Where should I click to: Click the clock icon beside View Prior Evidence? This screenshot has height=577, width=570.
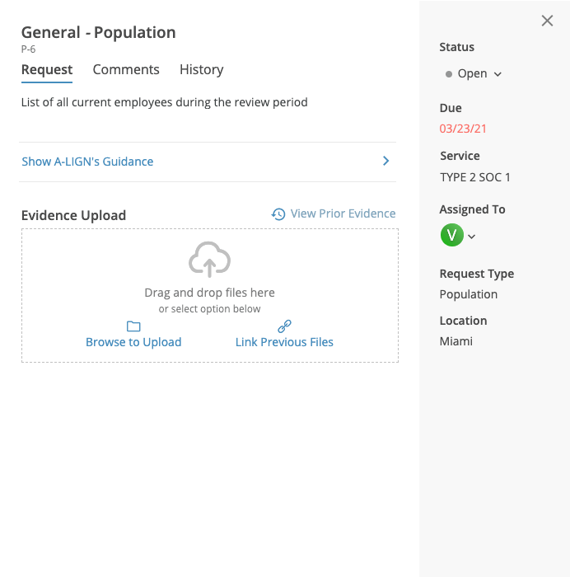(x=278, y=214)
